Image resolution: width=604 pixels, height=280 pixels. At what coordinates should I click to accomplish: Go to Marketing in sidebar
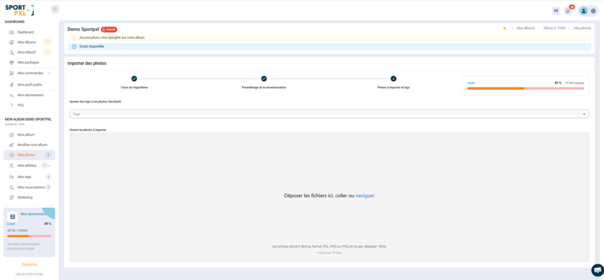25,197
